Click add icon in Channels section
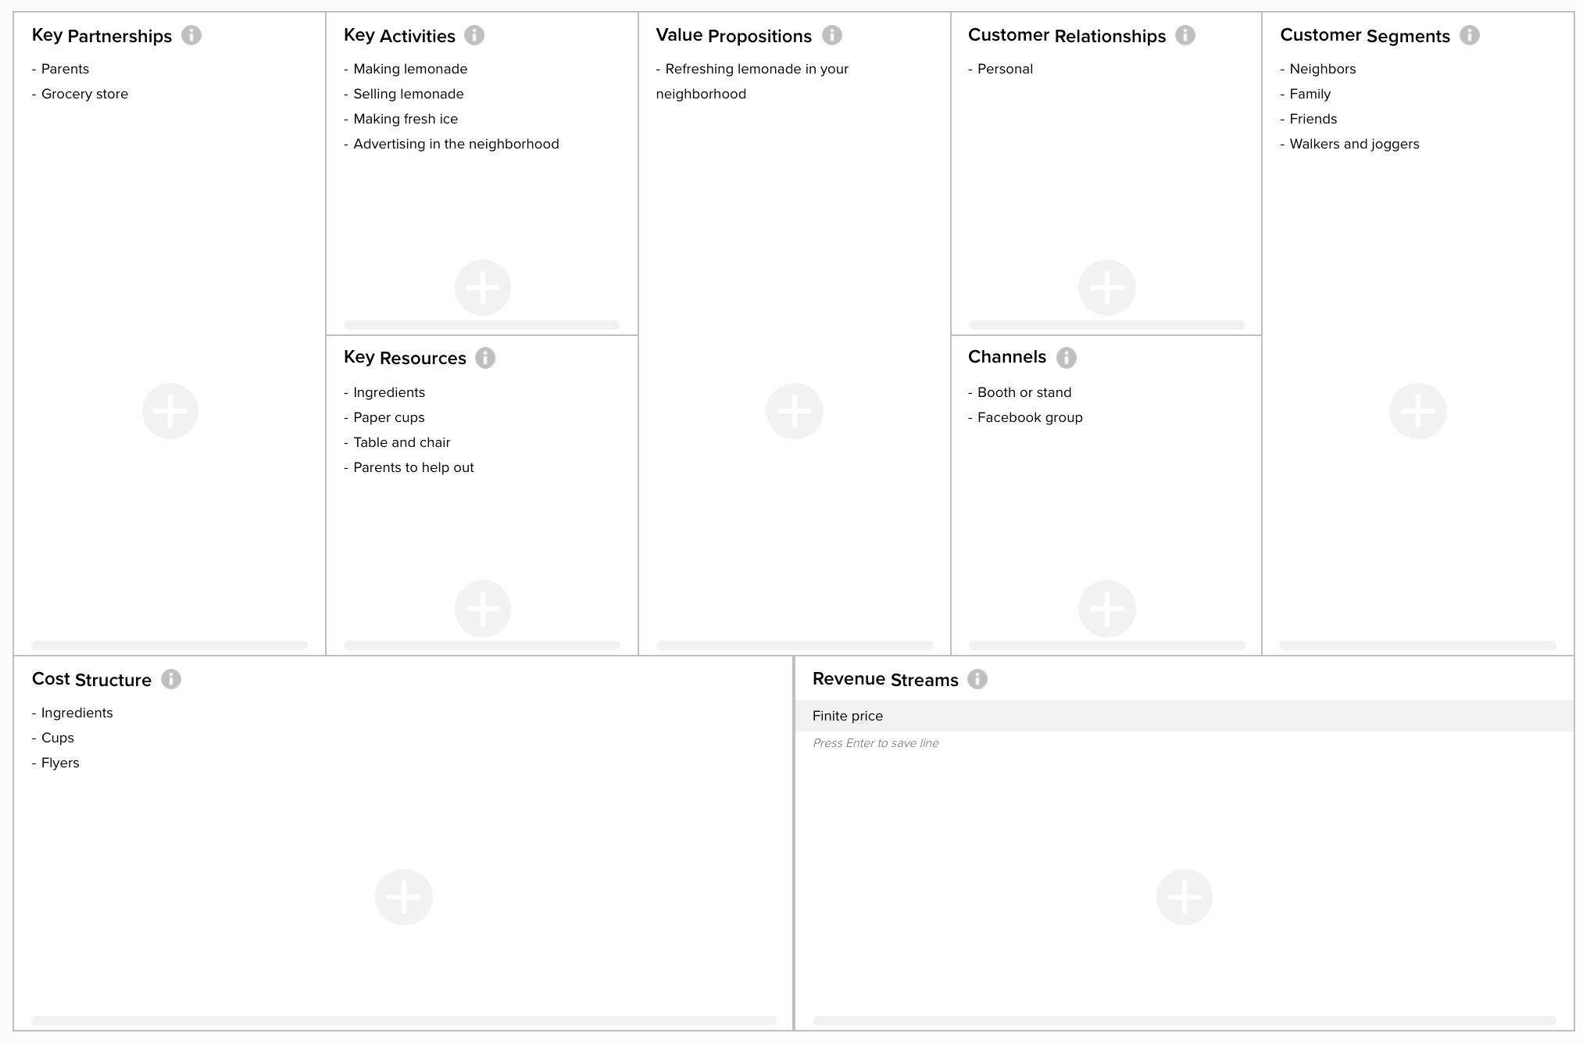Viewport: 1583px width, 1044px height. pos(1106,608)
